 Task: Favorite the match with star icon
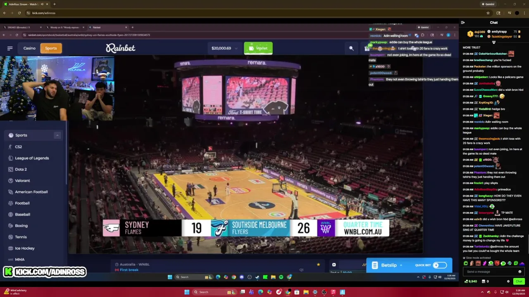[x=318, y=264]
